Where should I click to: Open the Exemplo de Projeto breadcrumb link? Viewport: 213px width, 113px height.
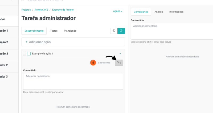click(63, 10)
